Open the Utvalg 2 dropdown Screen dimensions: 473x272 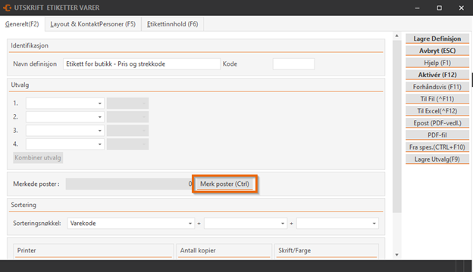point(65,116)
